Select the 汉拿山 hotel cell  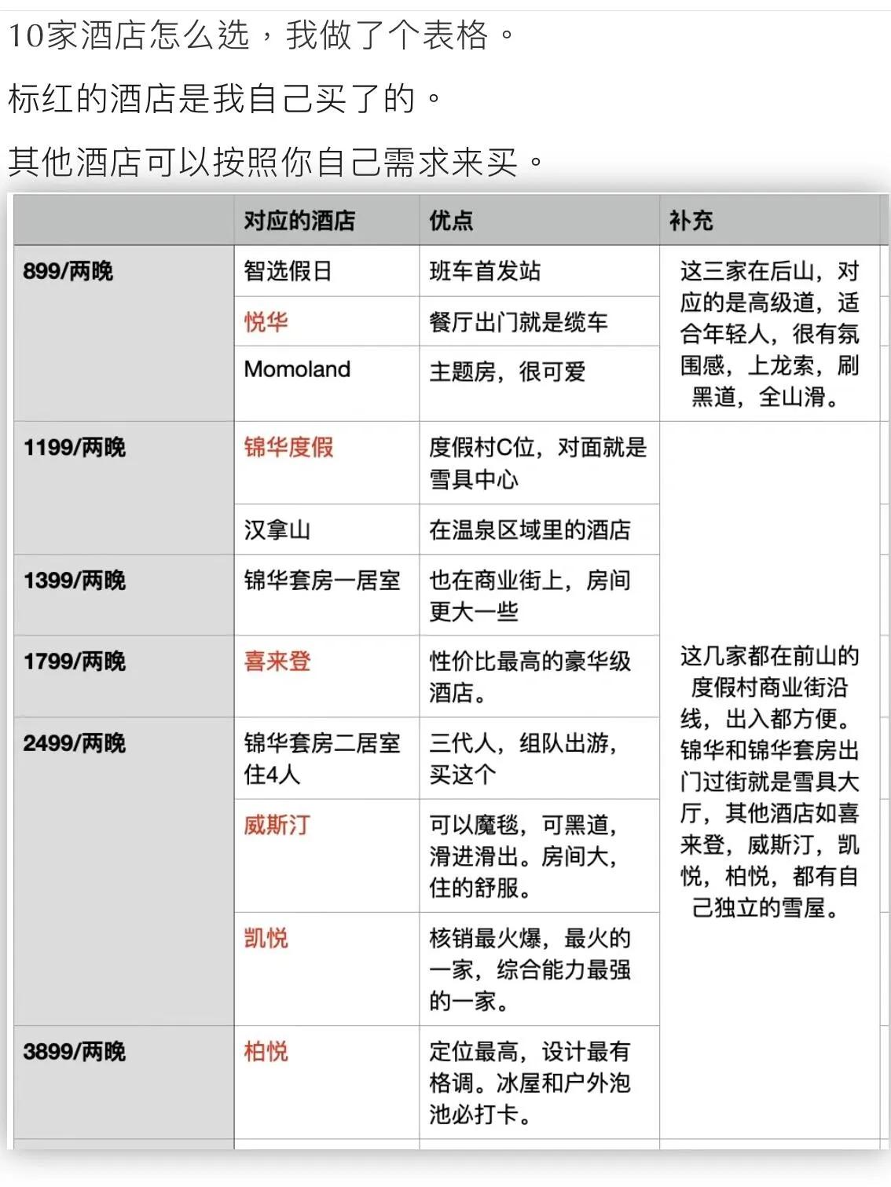pyautogui.click(x=277, y=529)
